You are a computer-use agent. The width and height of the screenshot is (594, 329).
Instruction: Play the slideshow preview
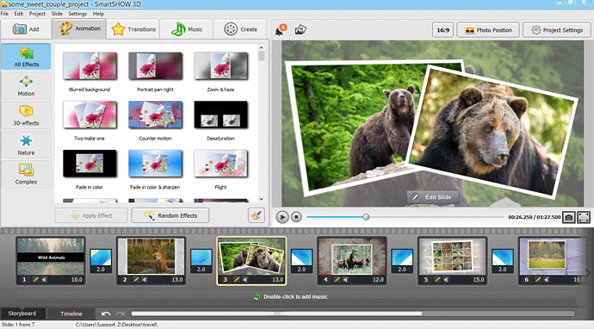(282, 217)
